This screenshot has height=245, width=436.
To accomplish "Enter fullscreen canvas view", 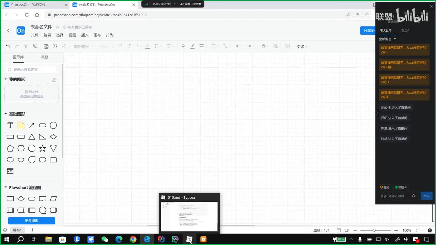I will click(x=418, y=230).
